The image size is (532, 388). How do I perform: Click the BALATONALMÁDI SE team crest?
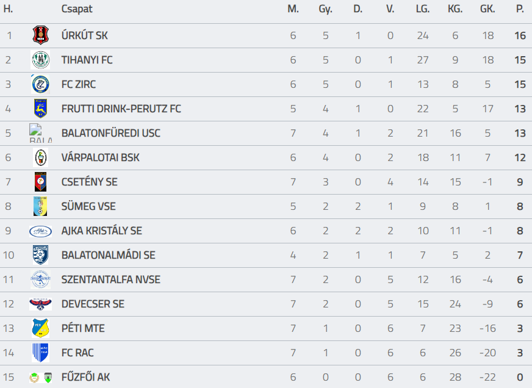pos(40,255)
